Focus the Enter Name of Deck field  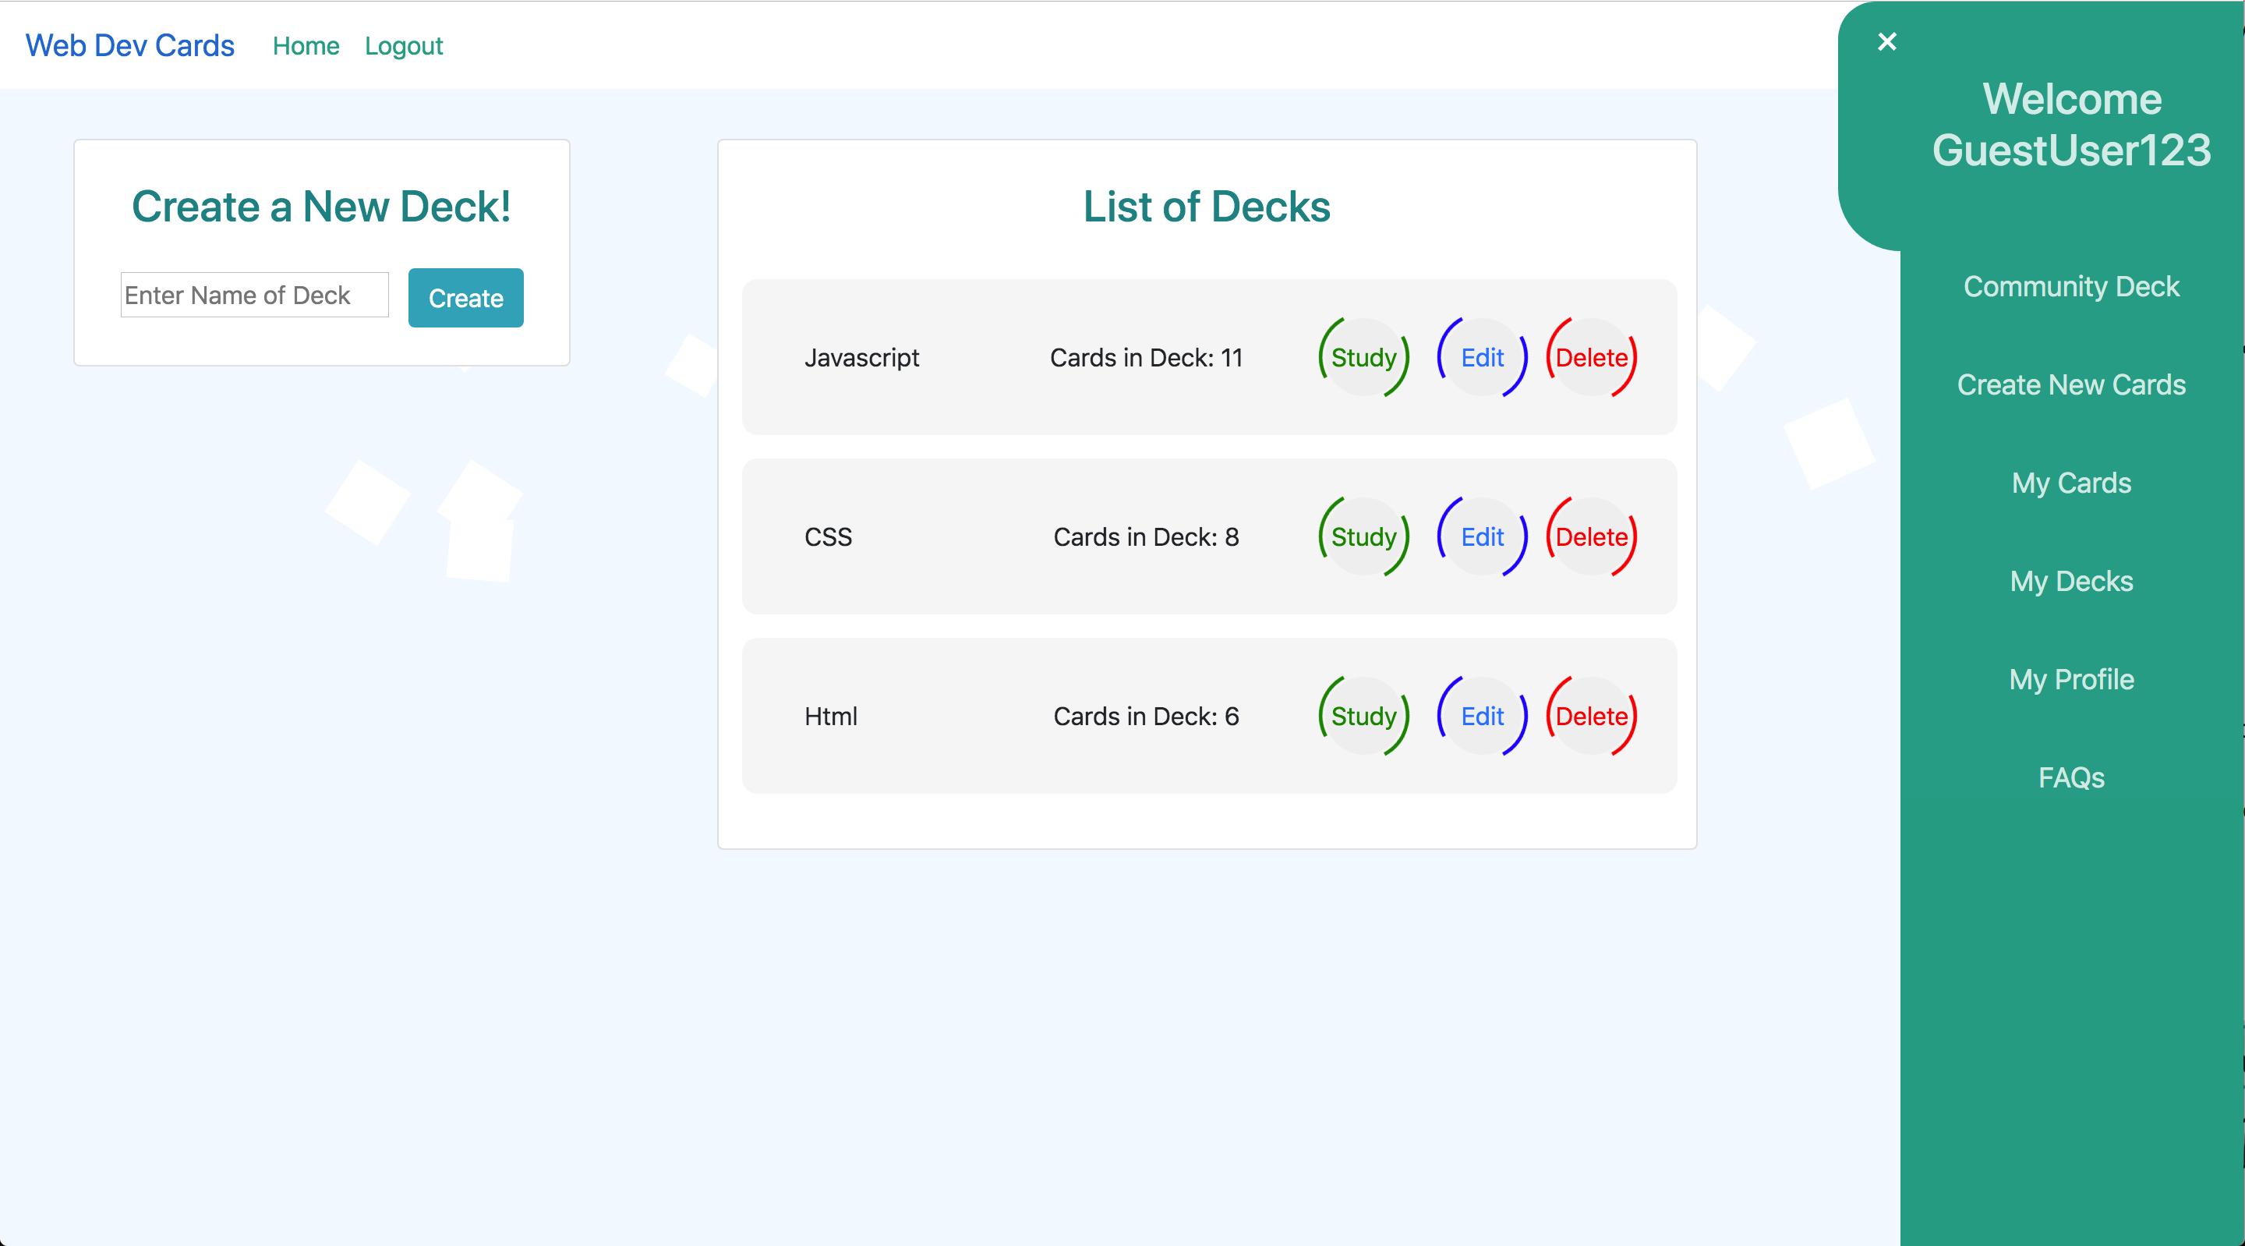tap(254, 296)
